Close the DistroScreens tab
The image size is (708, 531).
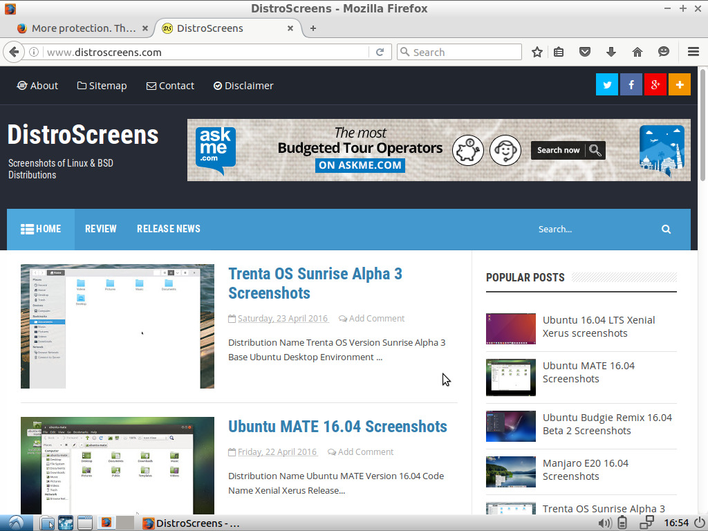tap(290, 28)
